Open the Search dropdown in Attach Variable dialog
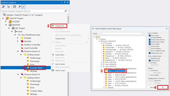Viewport: 170px width, 96px height. tap(142, 33)
